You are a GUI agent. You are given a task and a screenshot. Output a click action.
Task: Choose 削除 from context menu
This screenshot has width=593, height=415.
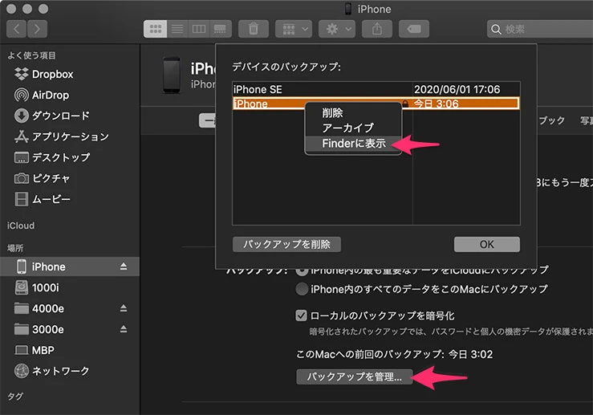click(x=332, y=113)
